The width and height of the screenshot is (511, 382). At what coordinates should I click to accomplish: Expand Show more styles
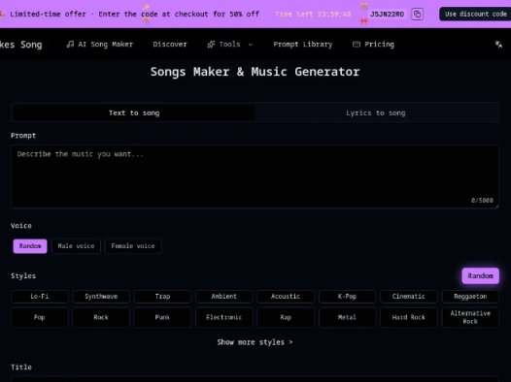[x=255, y=342]
